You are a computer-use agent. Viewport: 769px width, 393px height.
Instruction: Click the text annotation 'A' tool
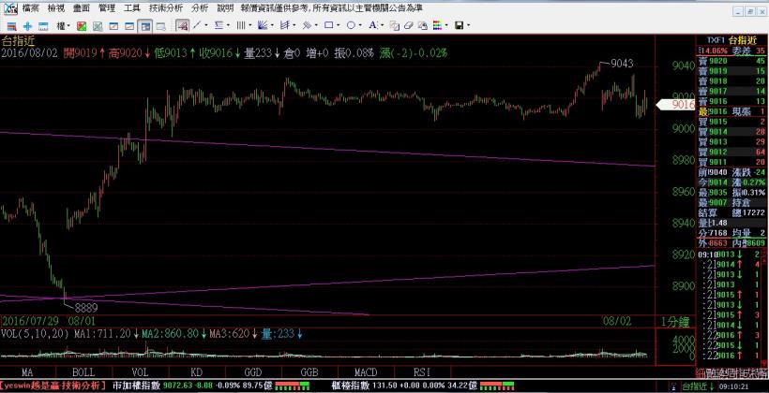pos(373,25)
